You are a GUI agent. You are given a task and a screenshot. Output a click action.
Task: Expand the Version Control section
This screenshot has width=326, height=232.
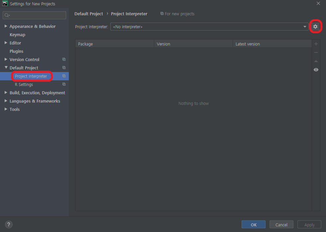[x=6, y=59]
